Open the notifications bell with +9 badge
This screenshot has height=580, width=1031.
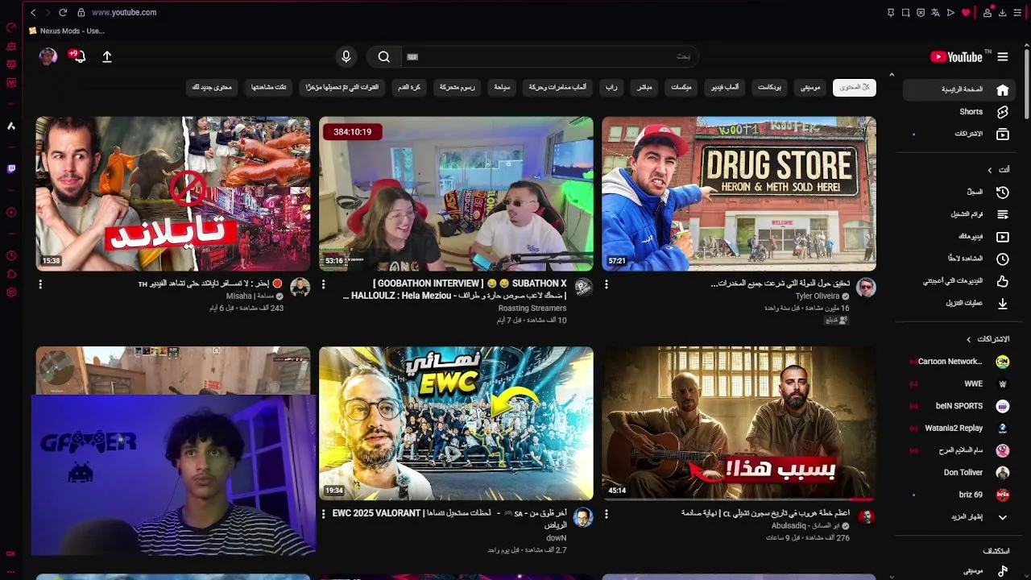coord(78,56)
